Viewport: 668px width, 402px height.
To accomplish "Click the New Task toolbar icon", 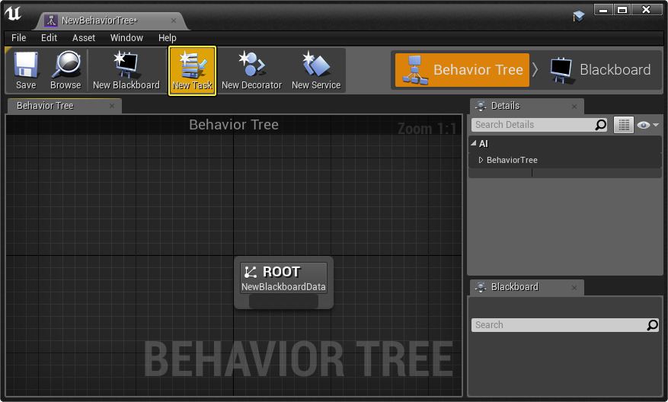I will [x=192, y=71].
